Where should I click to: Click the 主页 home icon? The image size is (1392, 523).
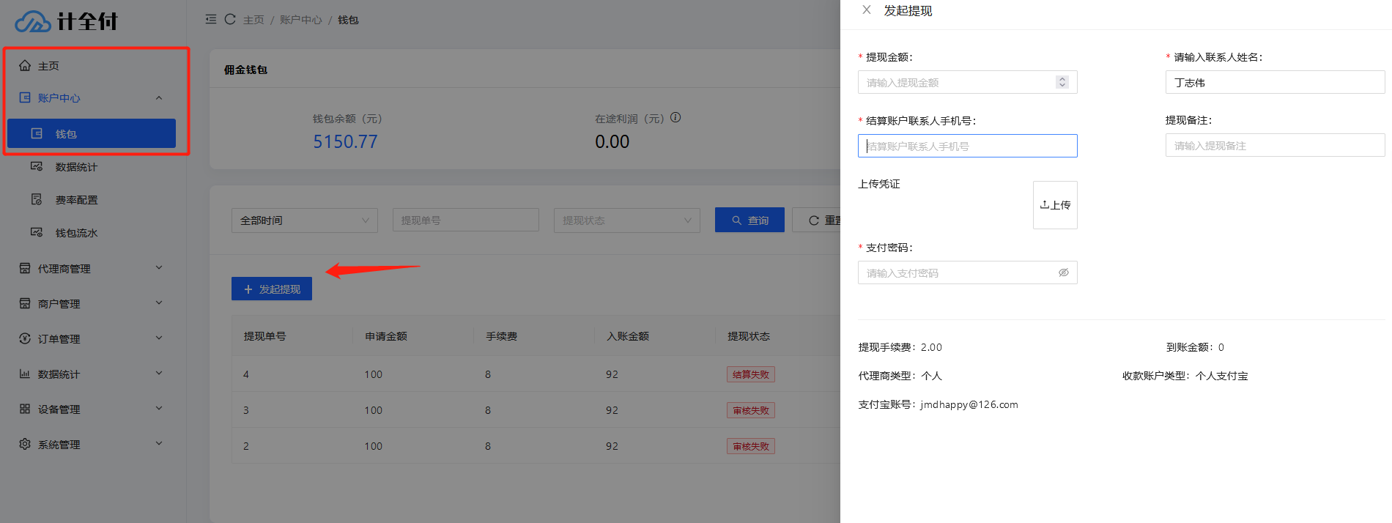coord(25,65)
